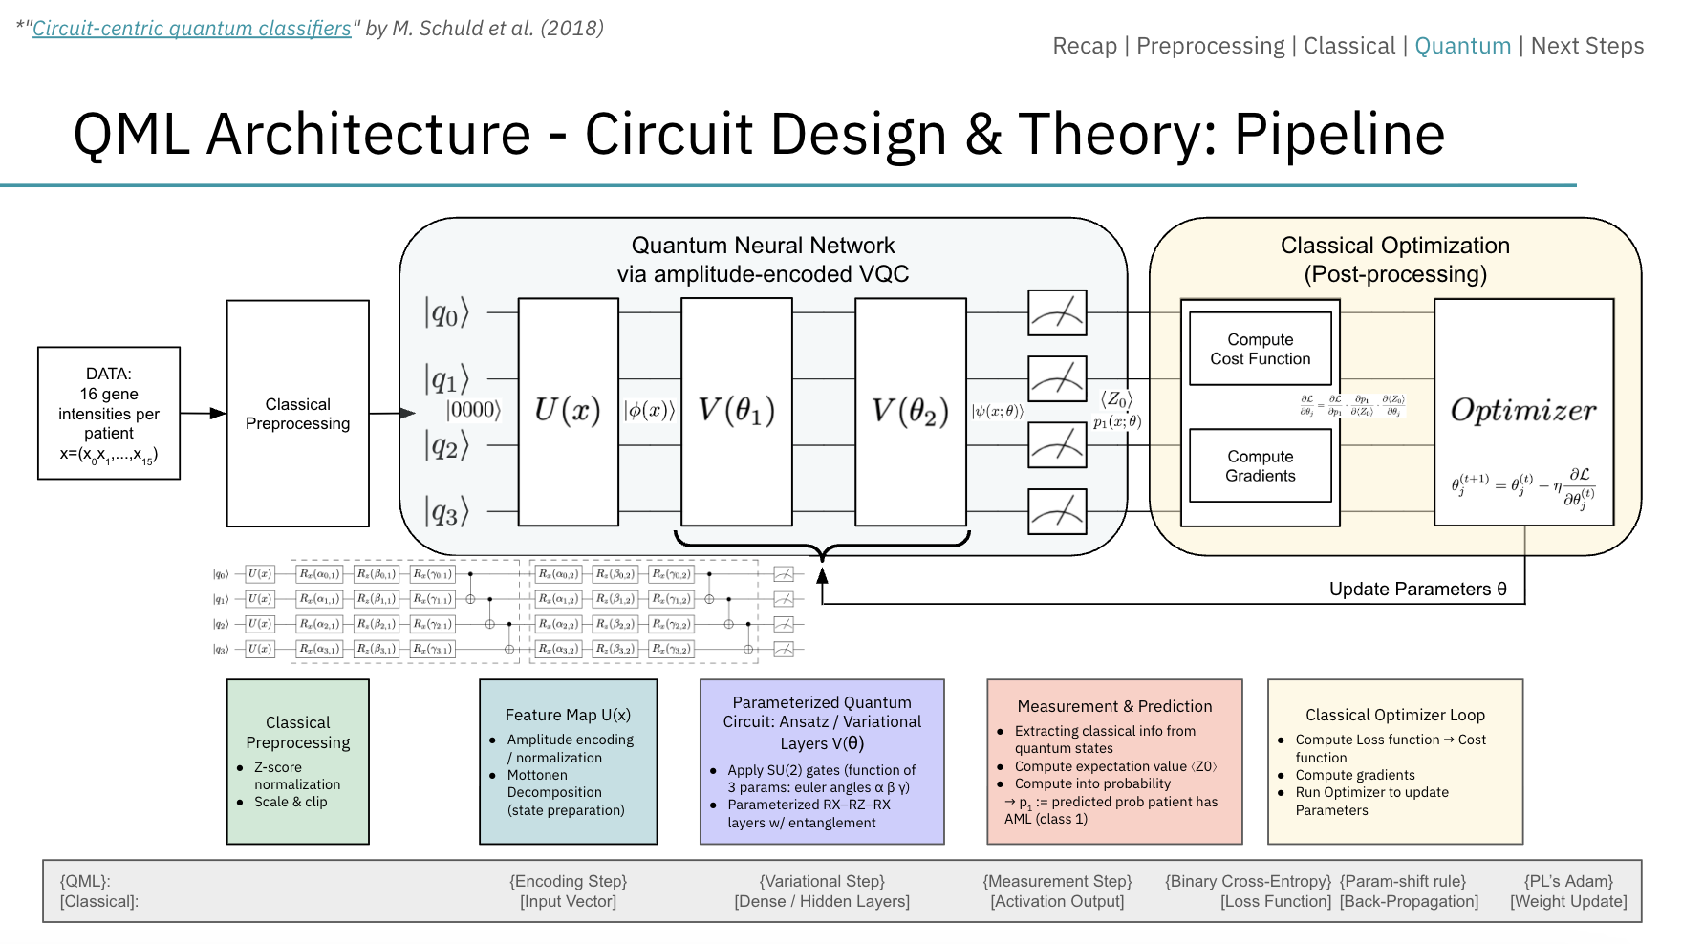This screenshot has height=944, width=1682.
Task: Go to the Recap section tab
Action: click(1085, 46)
